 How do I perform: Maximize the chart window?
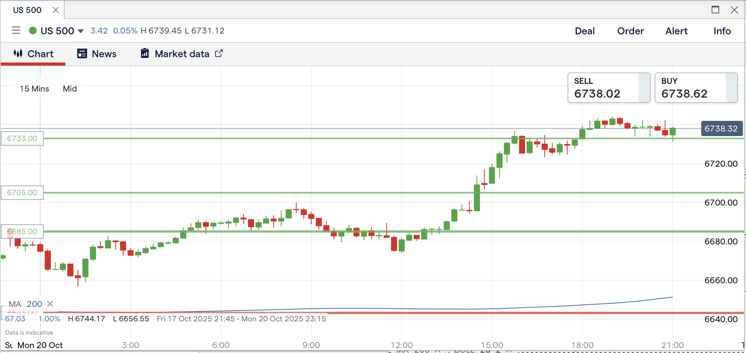click(x=715, y=10)
